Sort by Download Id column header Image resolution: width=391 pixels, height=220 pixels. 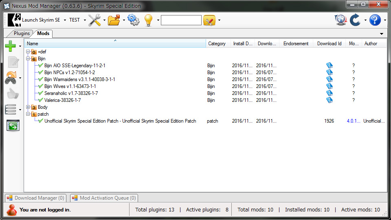coord(329,44)
